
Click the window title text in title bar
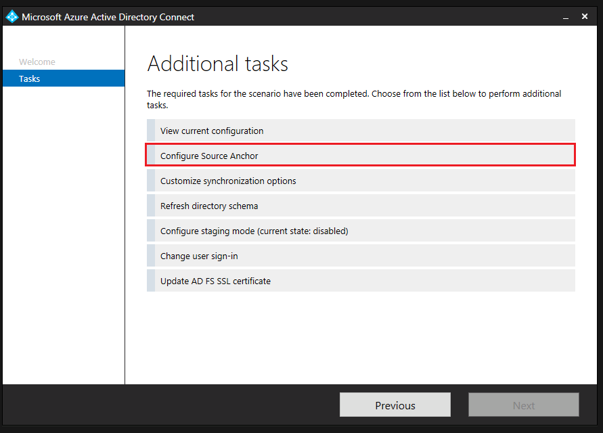108,17
